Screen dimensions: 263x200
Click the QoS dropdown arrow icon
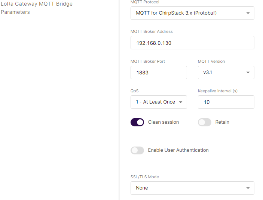[x=181, y=102]
